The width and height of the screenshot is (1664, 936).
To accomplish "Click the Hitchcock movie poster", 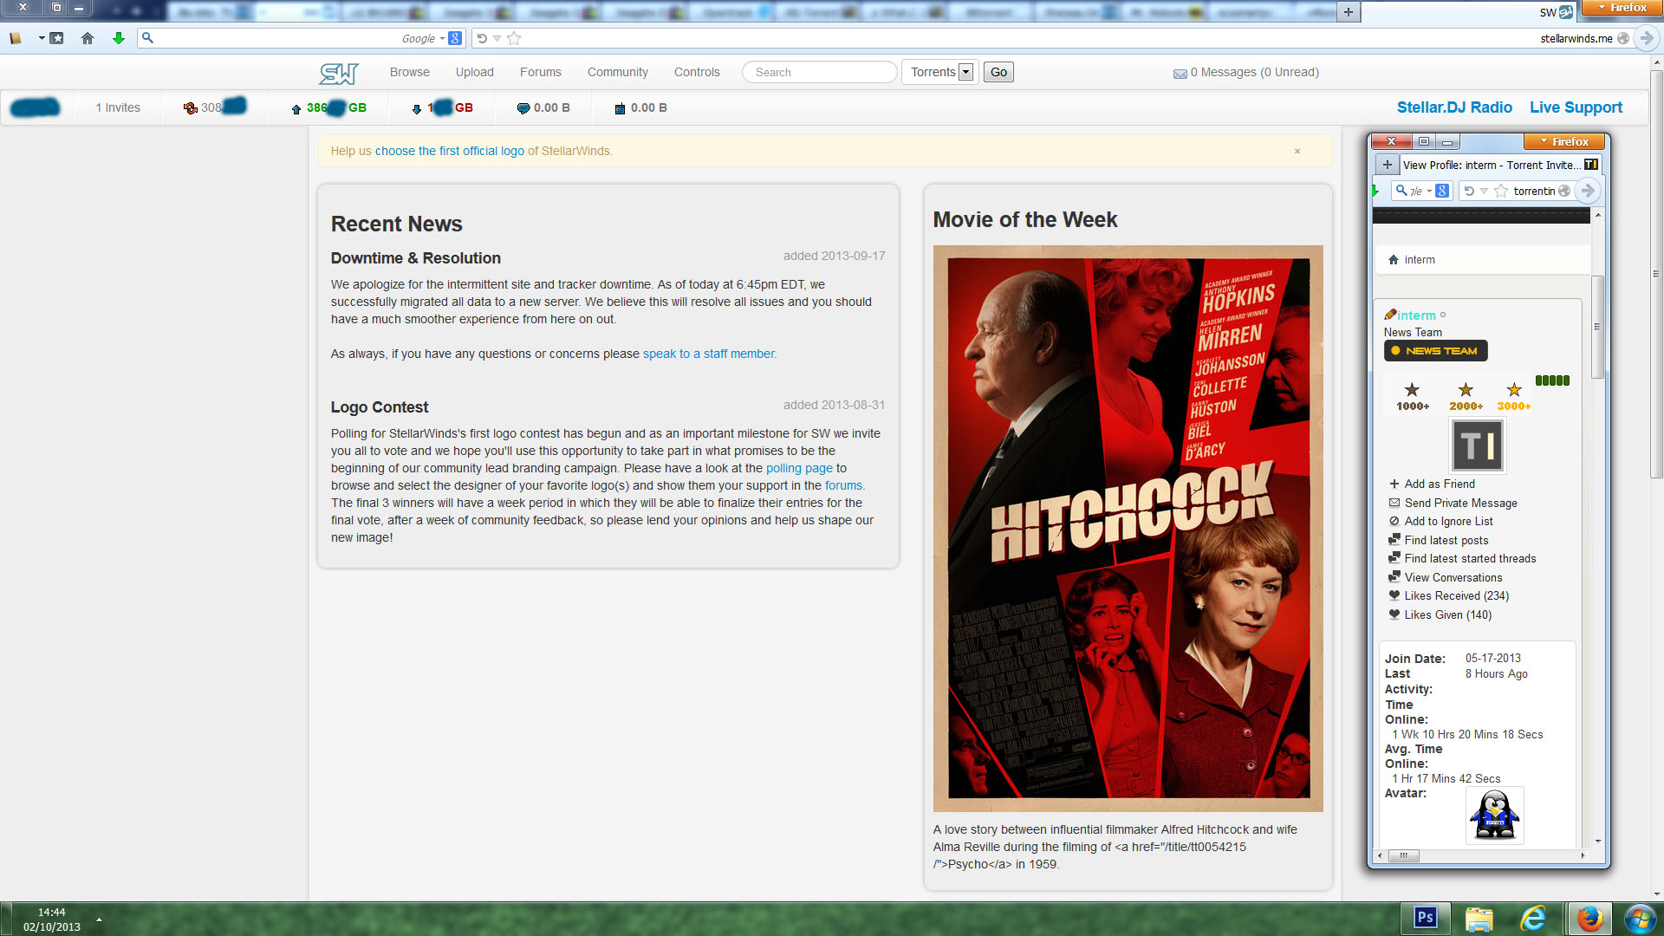I will pyautogui.click(x=1128, y=529).
